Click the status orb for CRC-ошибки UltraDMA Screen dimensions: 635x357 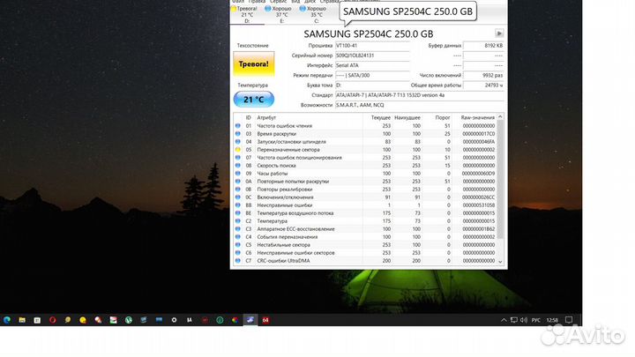coord(238,261)
